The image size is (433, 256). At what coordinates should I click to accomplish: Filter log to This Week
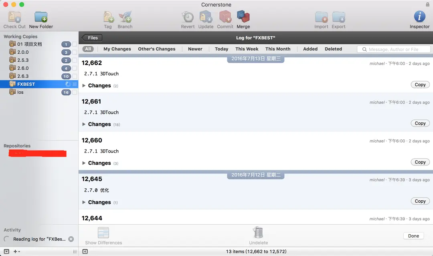coord(247,49)
